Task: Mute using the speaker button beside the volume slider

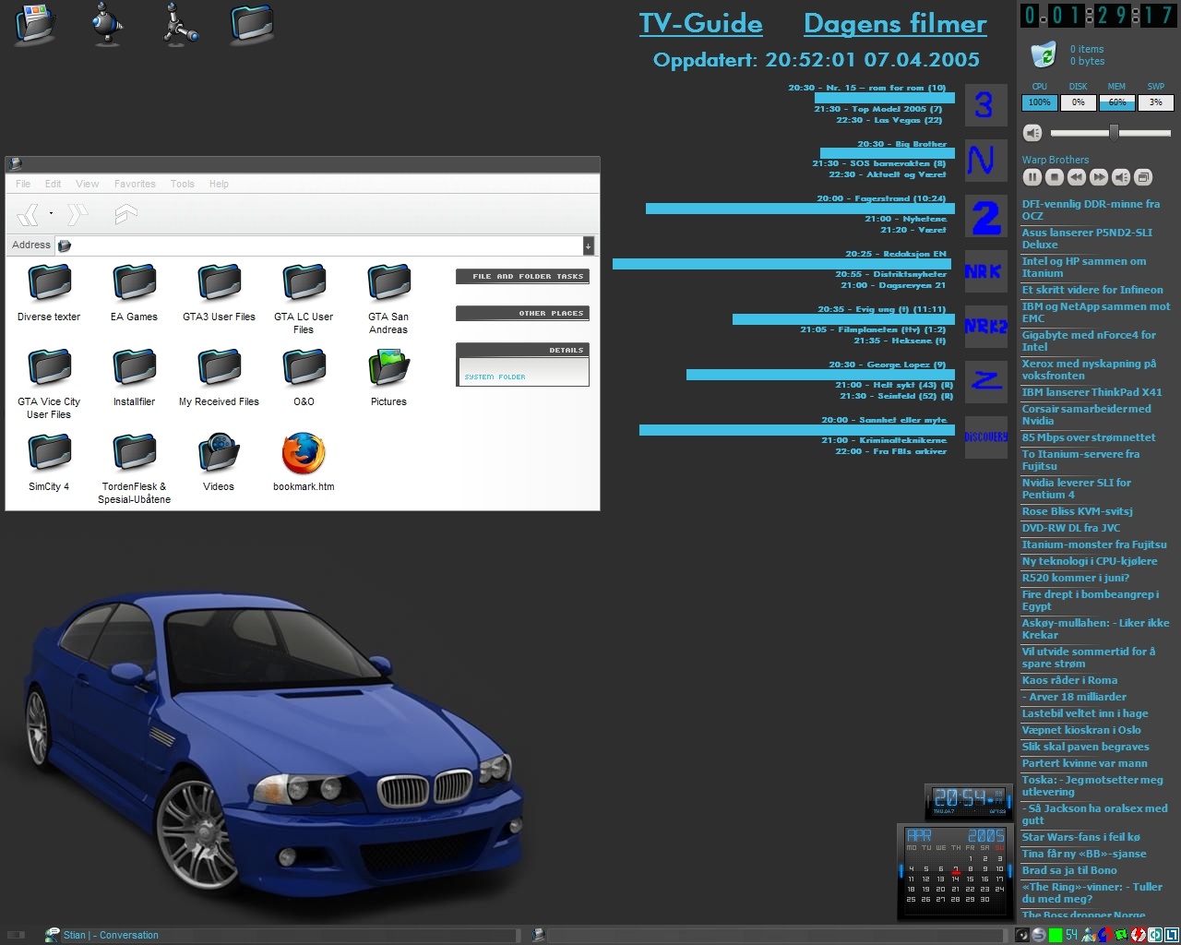Action: [x=1032, y=133]
